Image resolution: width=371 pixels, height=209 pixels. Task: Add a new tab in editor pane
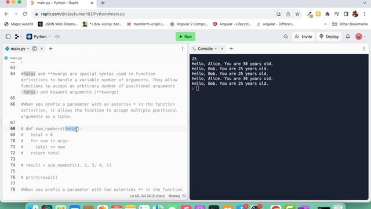[x=50, y=49]
